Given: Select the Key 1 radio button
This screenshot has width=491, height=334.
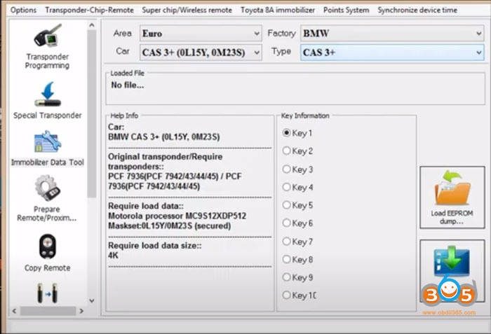Looking at the screenshot, I should click(x=286, y=133).
